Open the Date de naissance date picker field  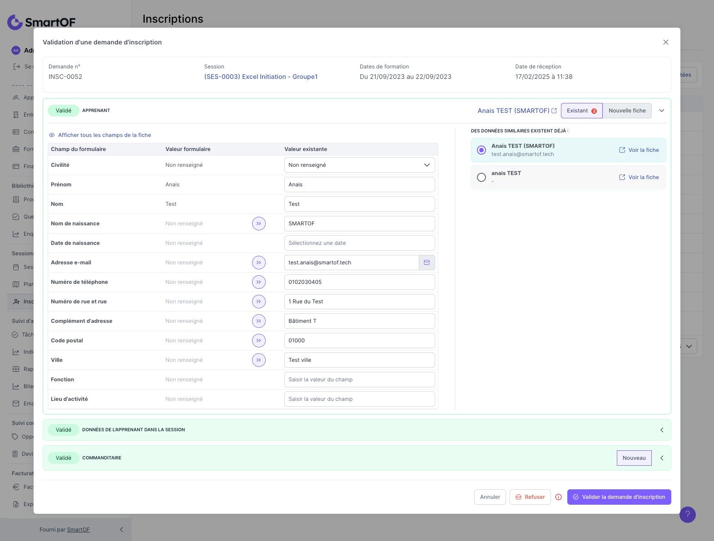(x=360, y=243)
